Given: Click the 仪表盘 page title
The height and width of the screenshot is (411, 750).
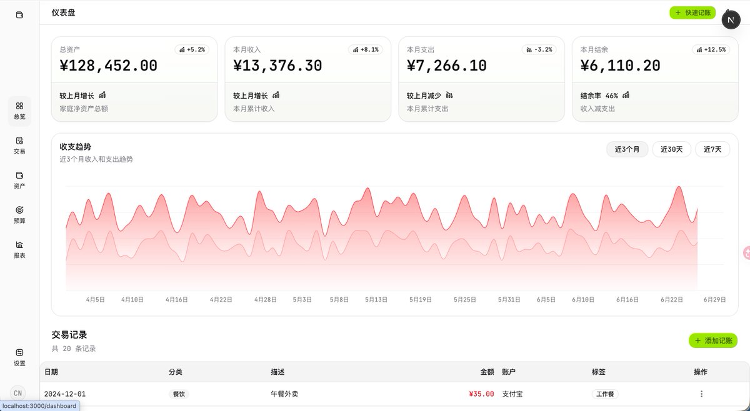Looking at the screenshot, I should [63, 12].
